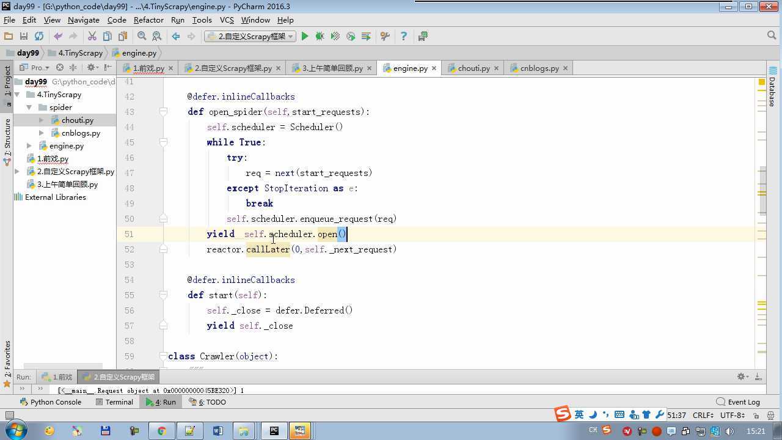Click the Save All toolbar icon
Viewport: 782px width, 440px height.
pos(24,37)
